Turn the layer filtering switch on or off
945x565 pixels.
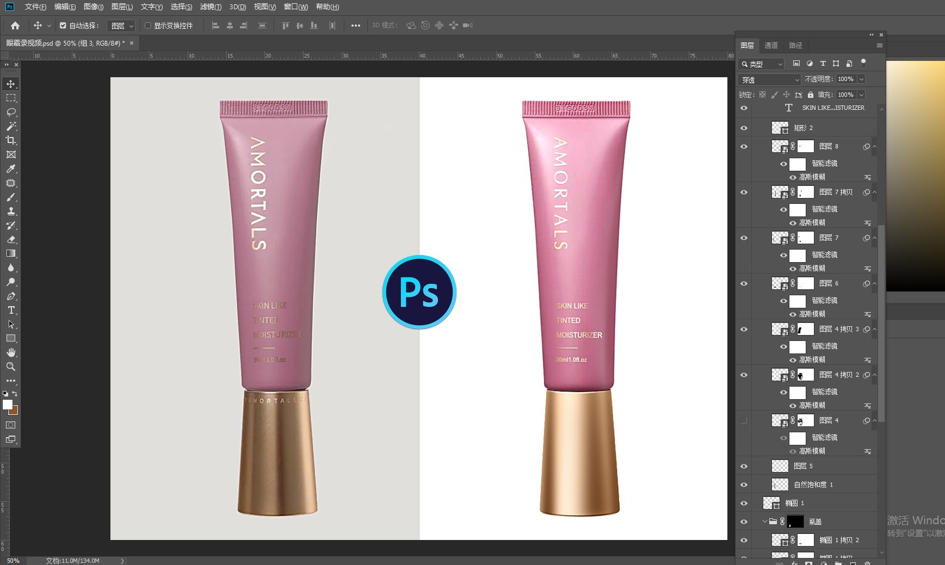(x=863, y=63)
